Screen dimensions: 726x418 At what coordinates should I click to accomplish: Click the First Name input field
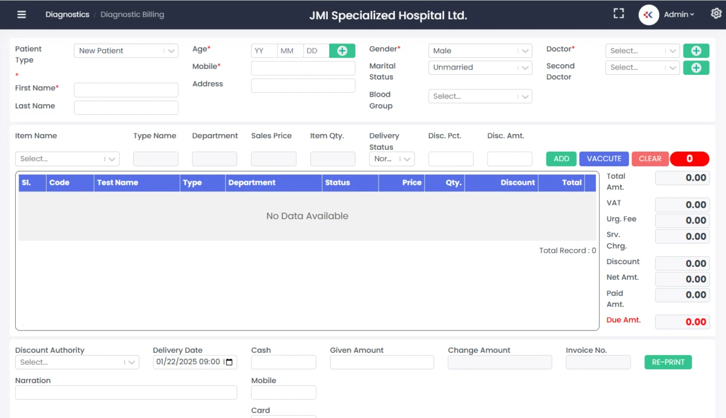tap(126, 90)
